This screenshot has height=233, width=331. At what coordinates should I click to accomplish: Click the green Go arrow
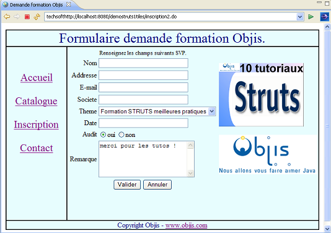tap(311, 17)
